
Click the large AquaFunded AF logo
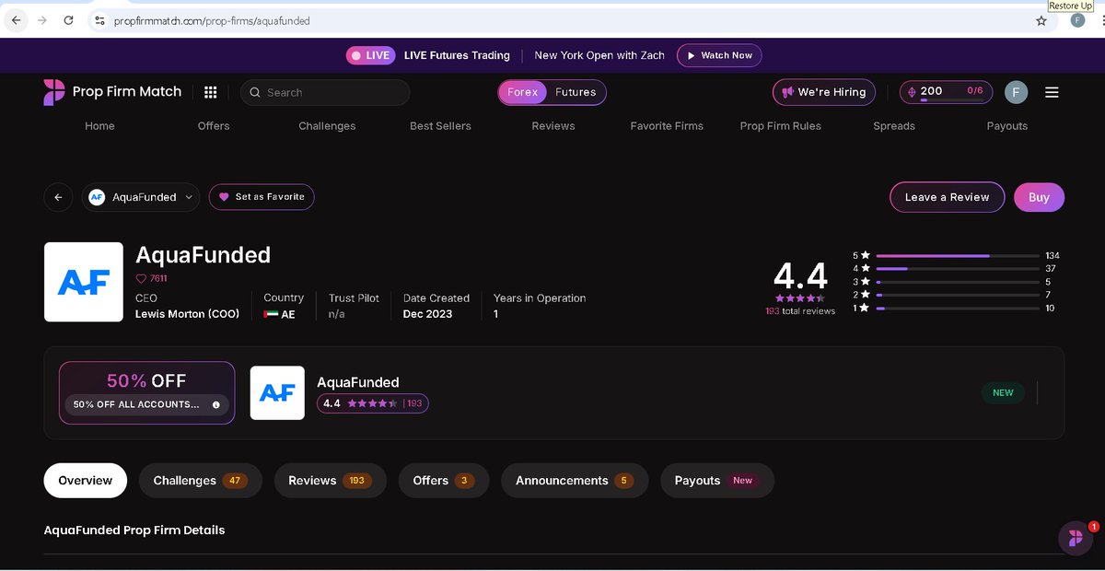84,282
